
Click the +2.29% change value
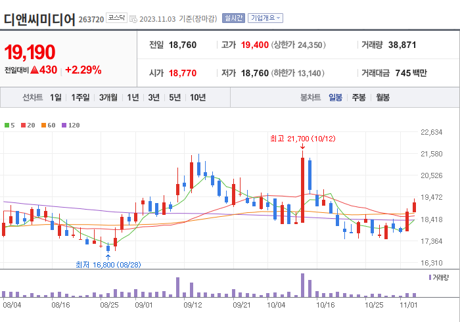coord(83,70)
